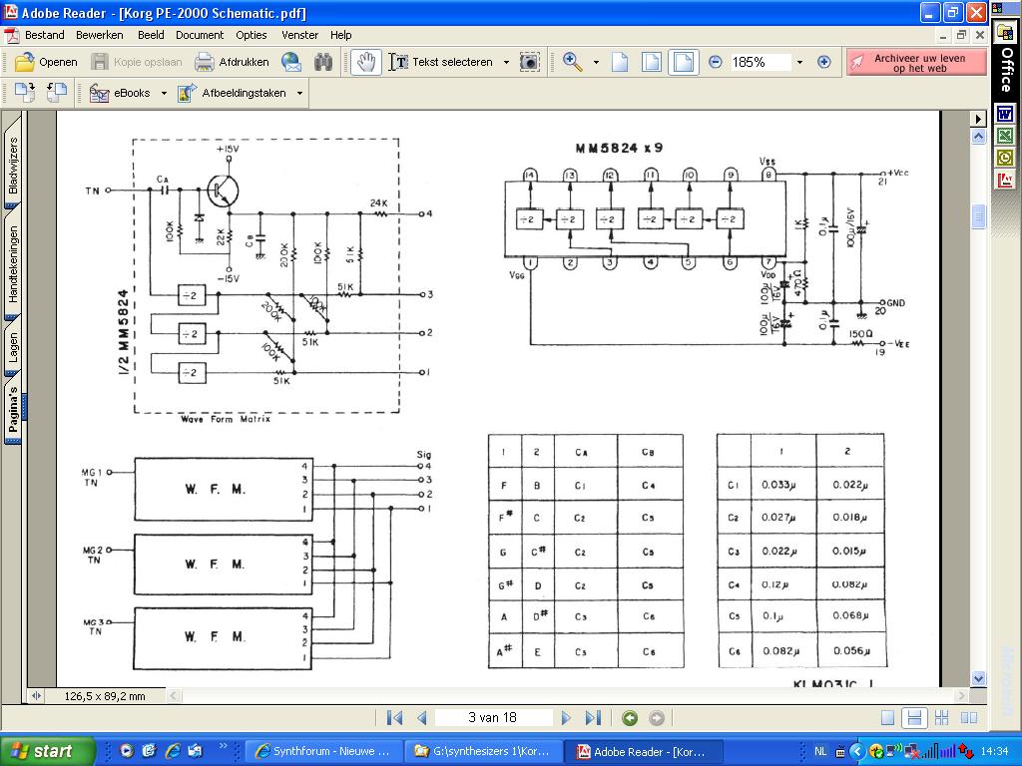Screen dimensions: 1022x766
Task: Click the horizontal scrollbar right arrow
Action: (x=961, y=695)
